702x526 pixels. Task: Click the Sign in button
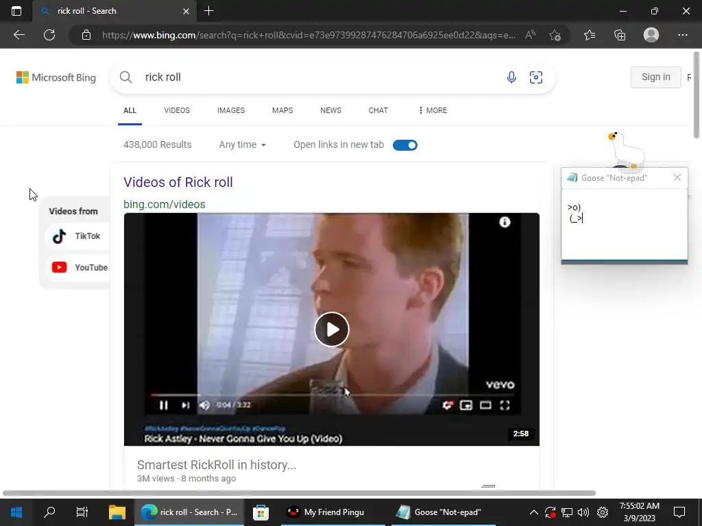coord(655,77)
